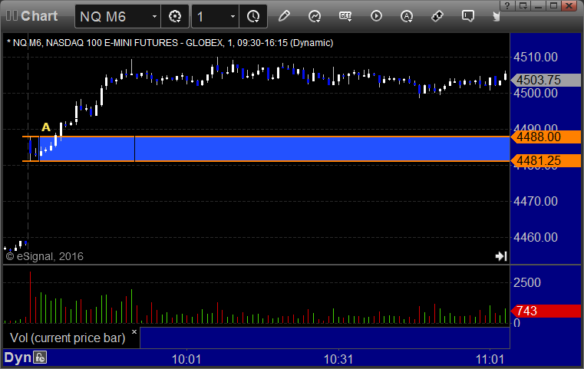Viewport: 584px width, 369px height.
Task: Close the Vol (current price bar) tab
Action: tap(134, 331)
